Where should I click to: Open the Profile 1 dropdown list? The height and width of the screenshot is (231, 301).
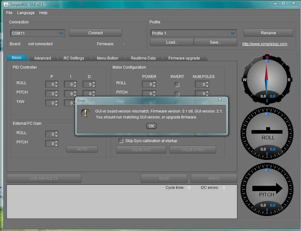point(233,33)
